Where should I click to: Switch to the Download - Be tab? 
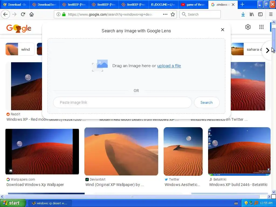15,5
